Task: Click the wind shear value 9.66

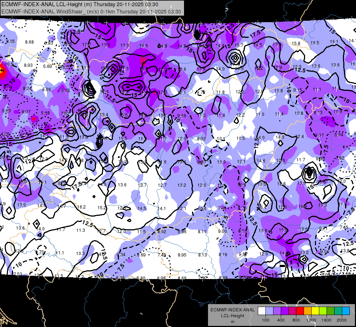Action: click(x=181, y=116)
